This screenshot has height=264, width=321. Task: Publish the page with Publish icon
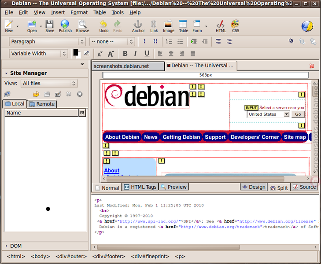point(65,26)
